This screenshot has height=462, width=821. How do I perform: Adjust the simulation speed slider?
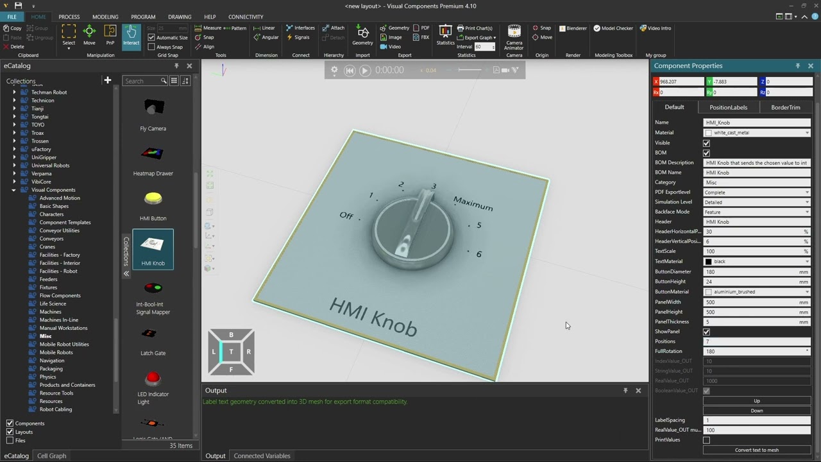pos(470,70)
